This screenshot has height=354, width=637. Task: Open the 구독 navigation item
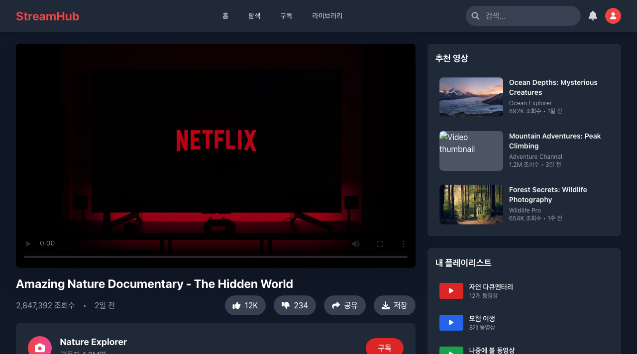(286, 16)
